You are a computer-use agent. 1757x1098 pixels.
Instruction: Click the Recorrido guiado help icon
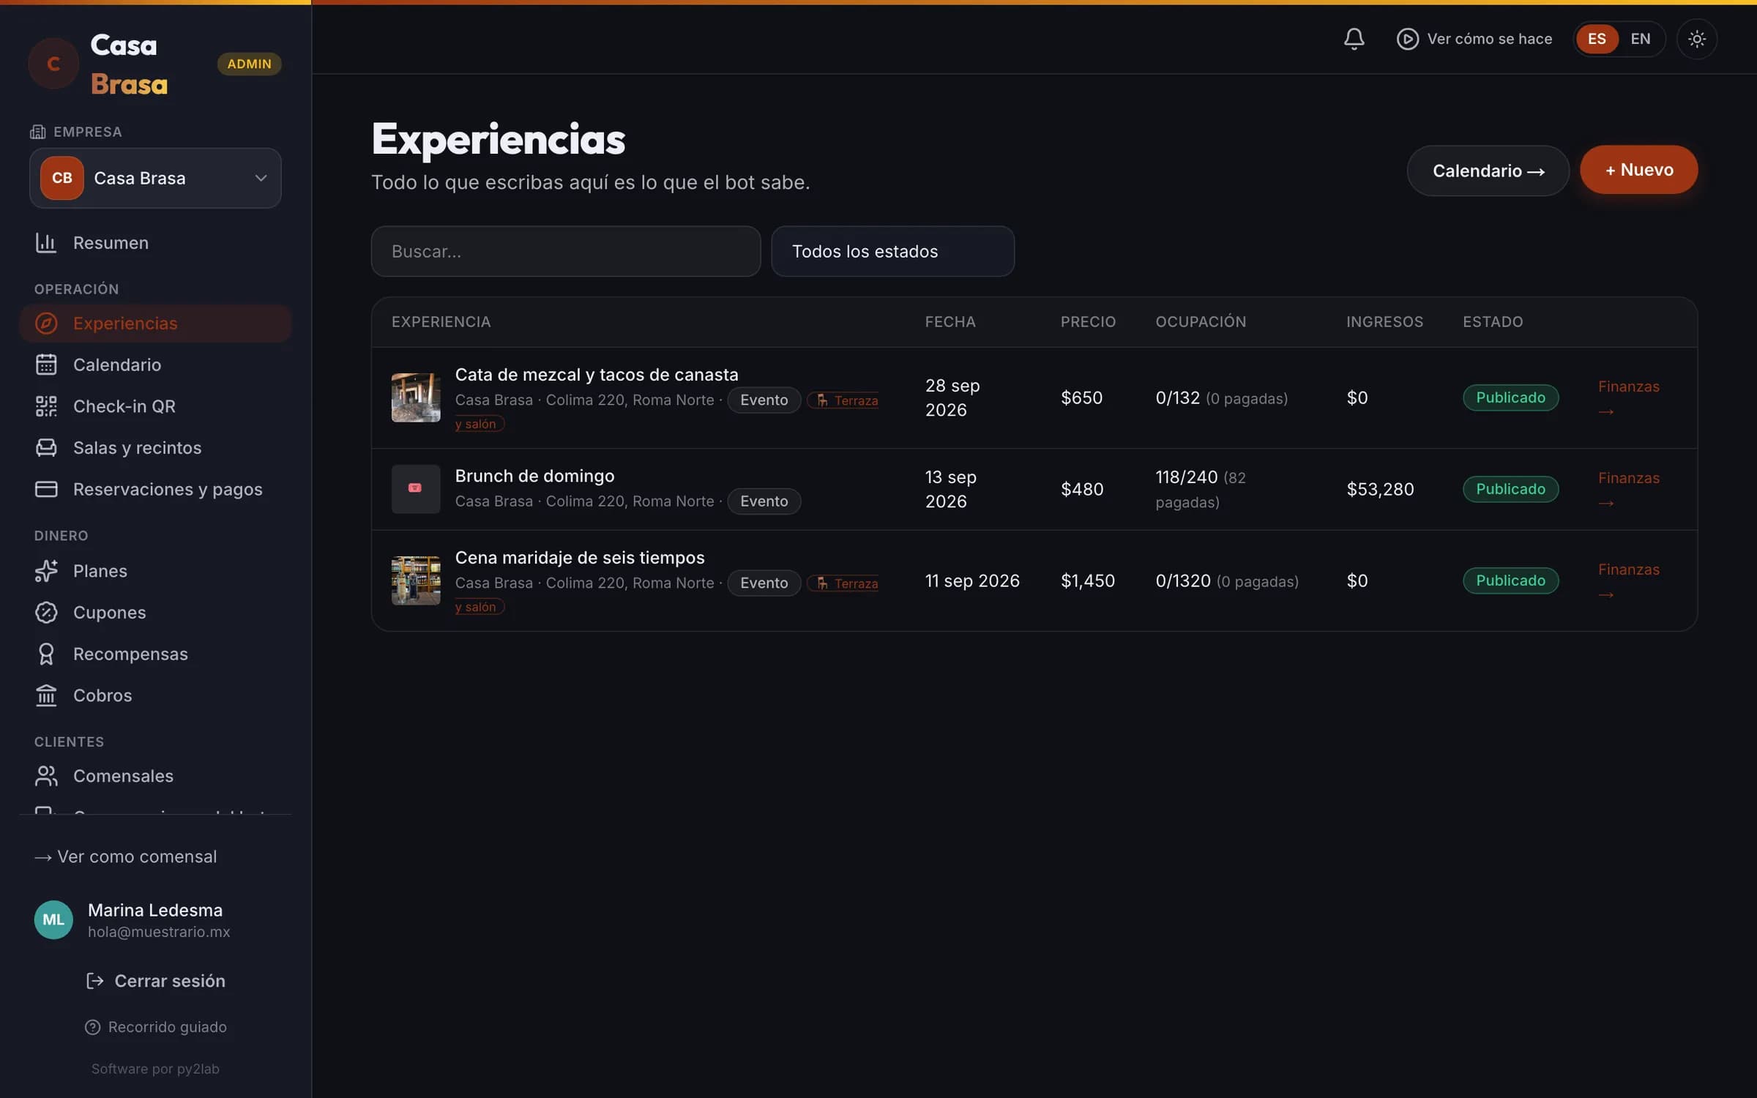[x=92, y=1027]
